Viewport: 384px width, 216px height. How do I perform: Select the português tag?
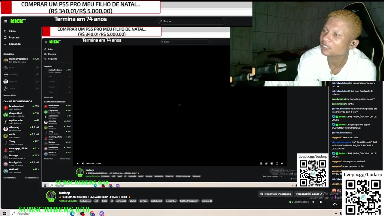coord(121,201)
